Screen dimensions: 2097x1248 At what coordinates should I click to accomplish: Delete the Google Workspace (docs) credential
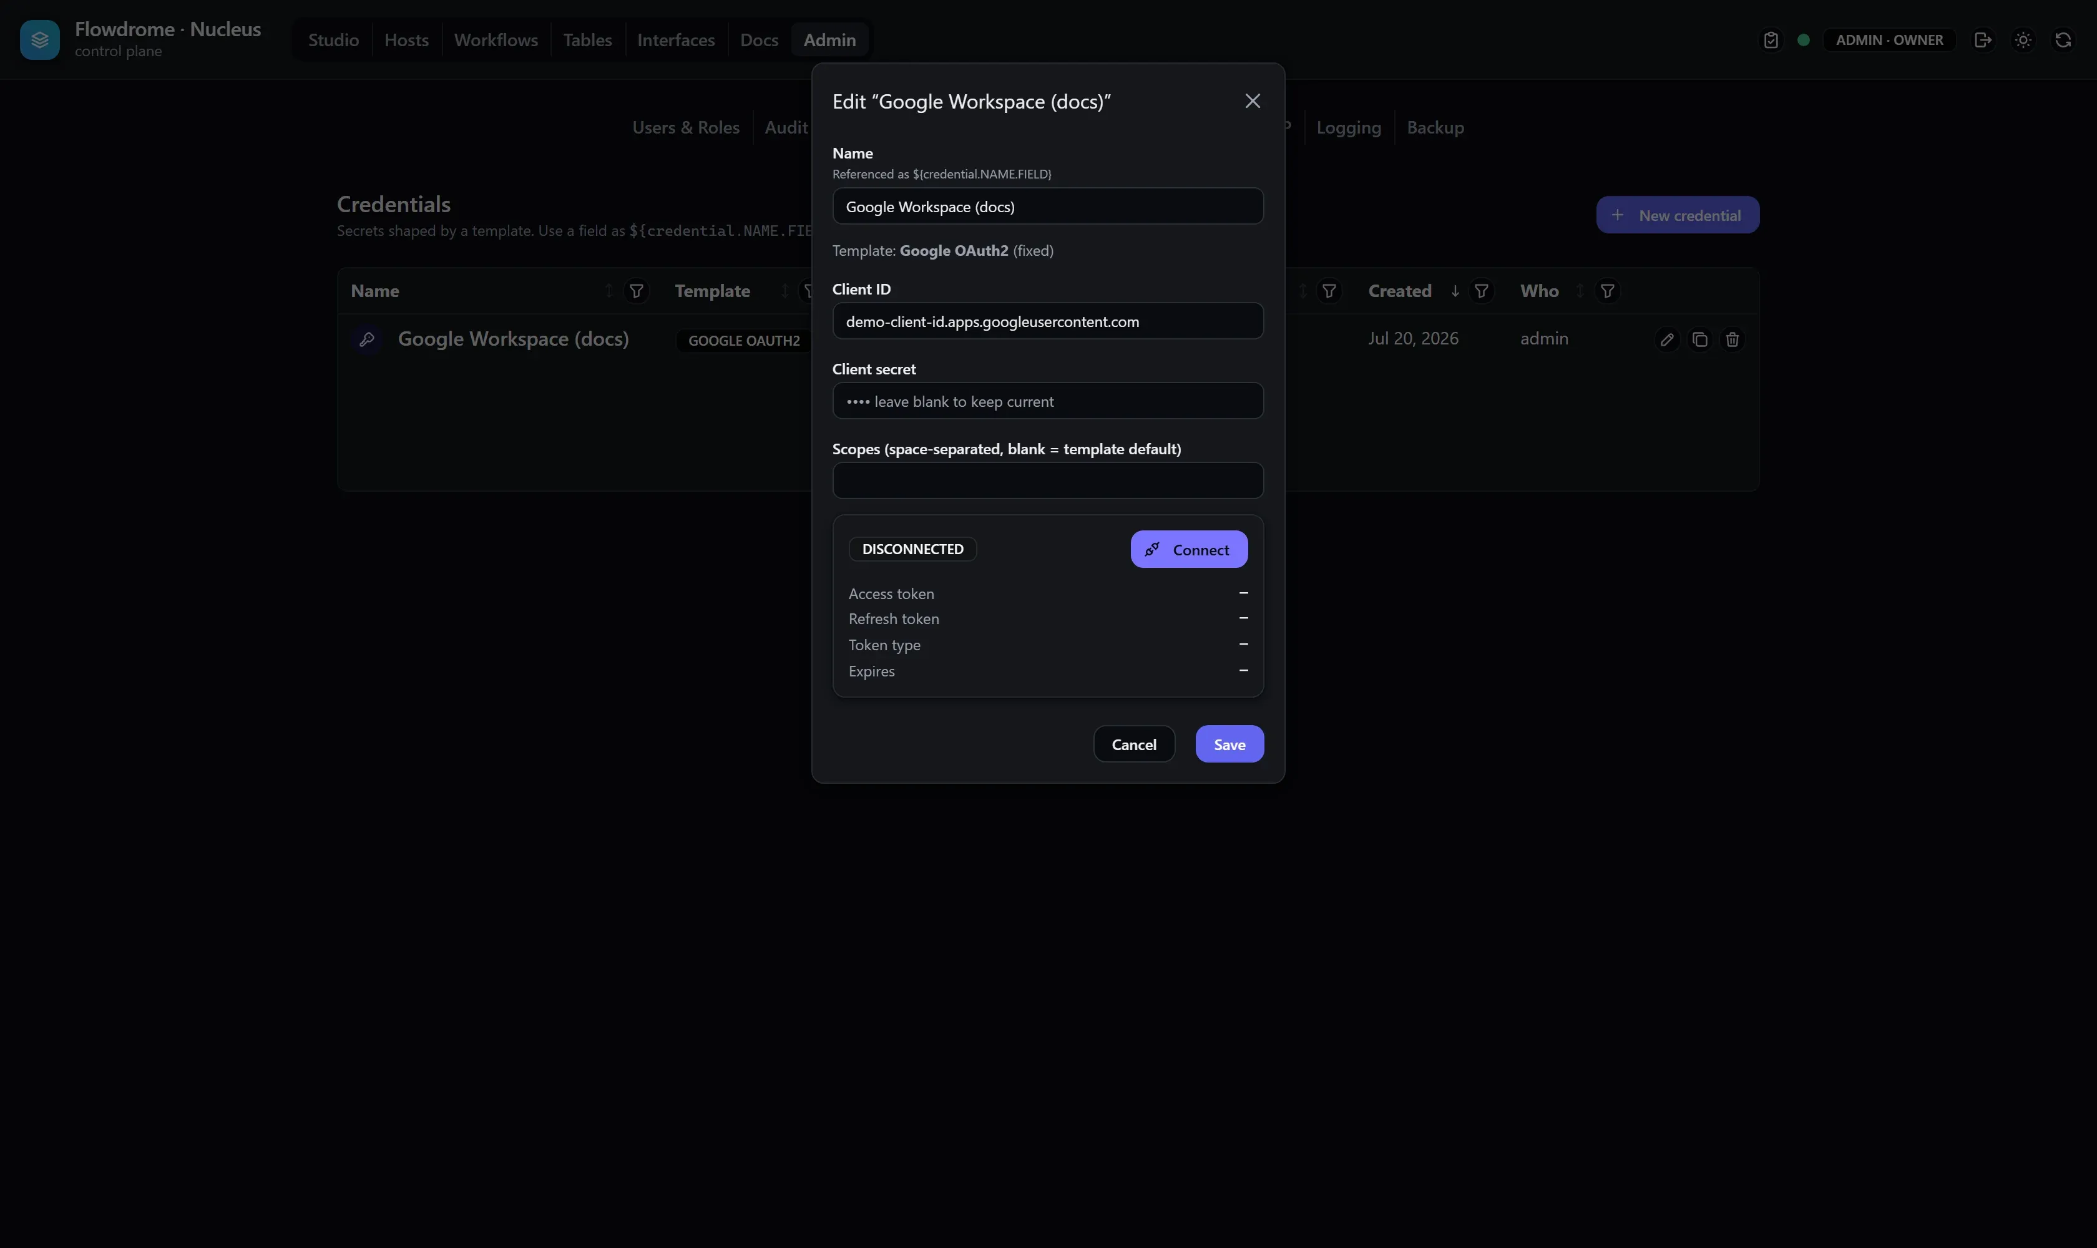coord(1733,339)
